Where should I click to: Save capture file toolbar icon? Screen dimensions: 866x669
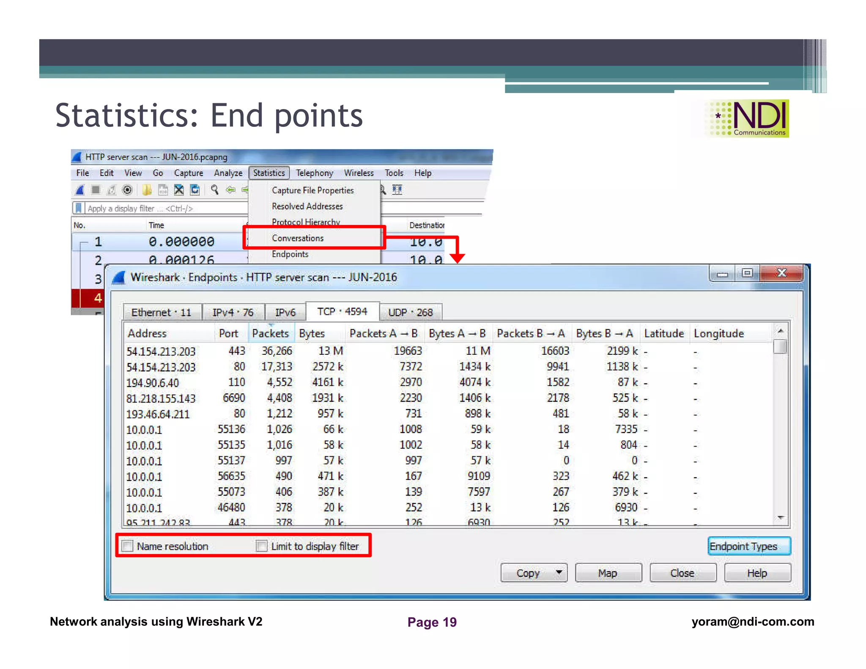pyautogui.click(x=163, y=190)
